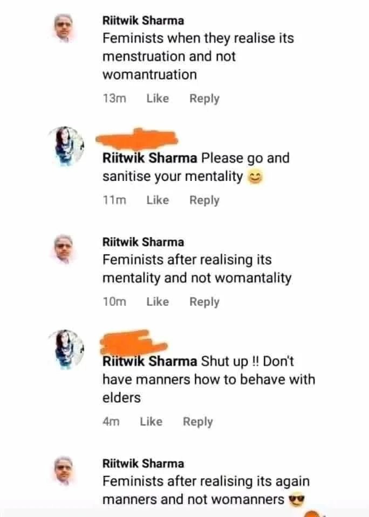The height and width of the screenshot is (517, 369).
Task: Open Riitwik Sharma name above menstruation comment
Action: point(143,20)
